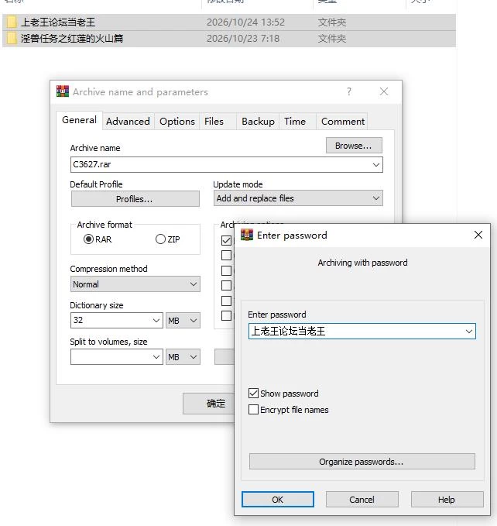Close the Enter password dialog
The image size is (497, 526).
[478, 235]
